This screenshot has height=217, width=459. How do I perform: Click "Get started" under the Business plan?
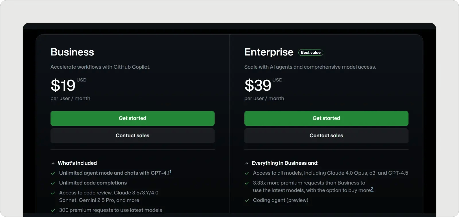click(x=132, y=118)
